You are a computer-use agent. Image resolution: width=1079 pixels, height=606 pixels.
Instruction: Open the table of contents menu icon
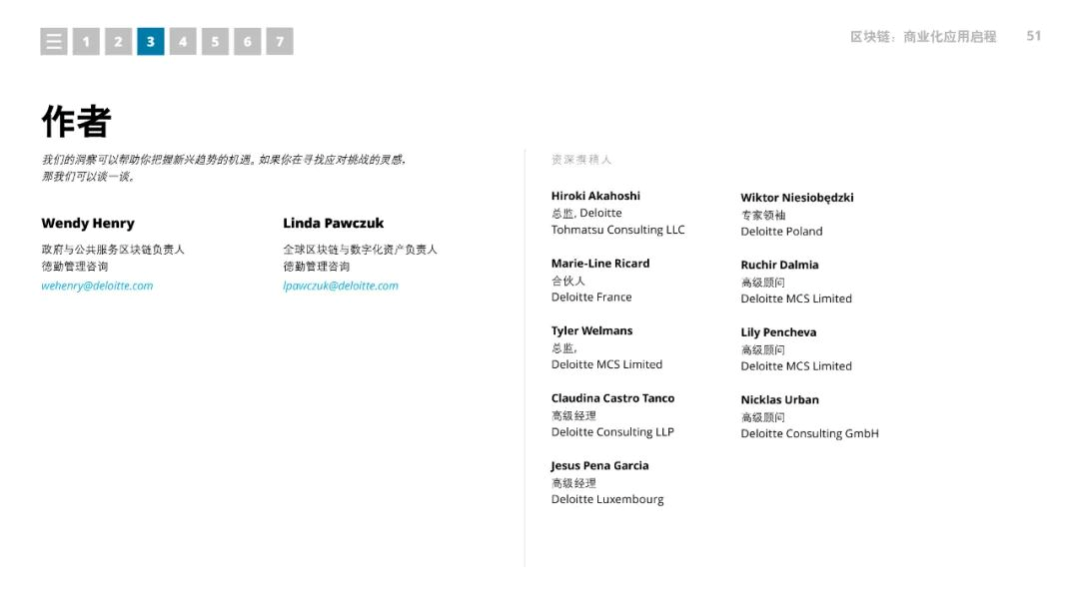pos(54,41)
